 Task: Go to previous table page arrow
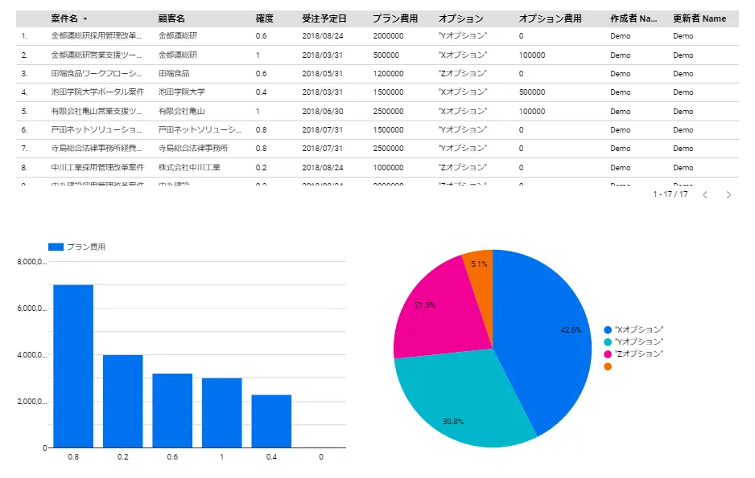[x=705, y=194]
